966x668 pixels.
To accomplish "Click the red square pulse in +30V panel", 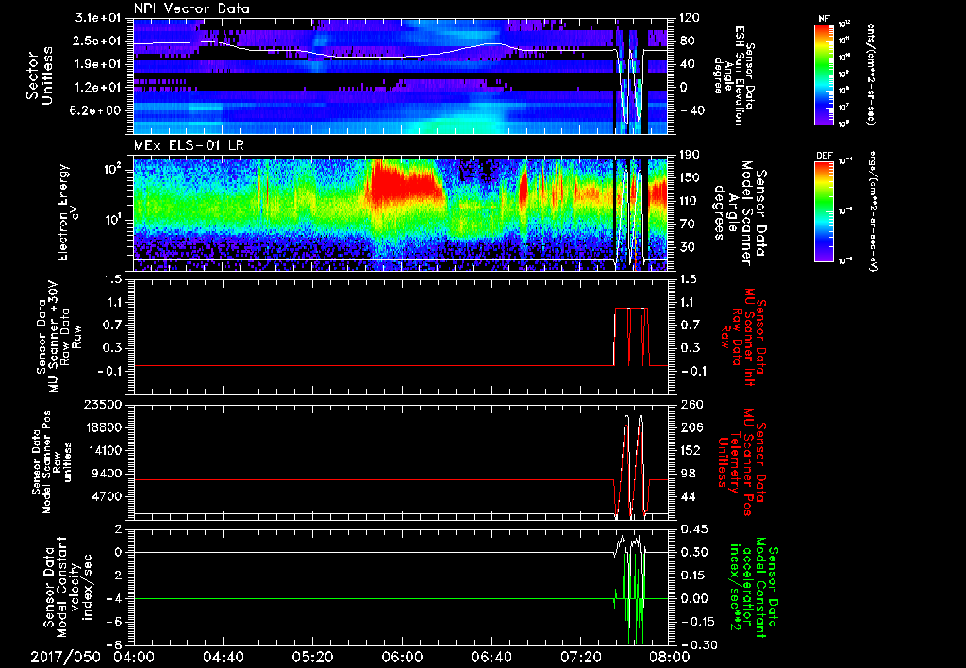I will [631, 337].
